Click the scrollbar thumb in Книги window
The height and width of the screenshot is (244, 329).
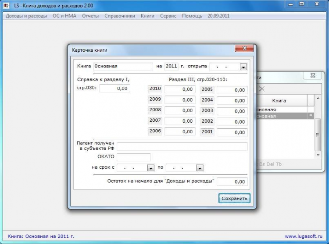(x=318, y=134)
